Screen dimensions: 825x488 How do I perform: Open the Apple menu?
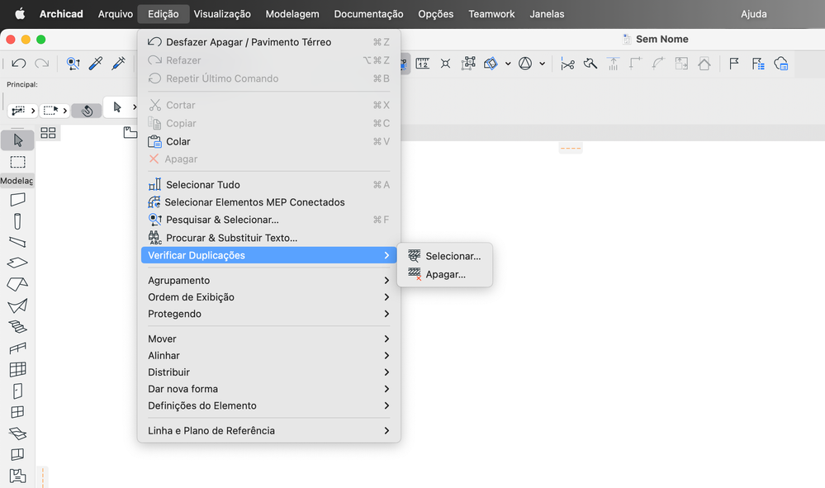[x=20, y=14]
